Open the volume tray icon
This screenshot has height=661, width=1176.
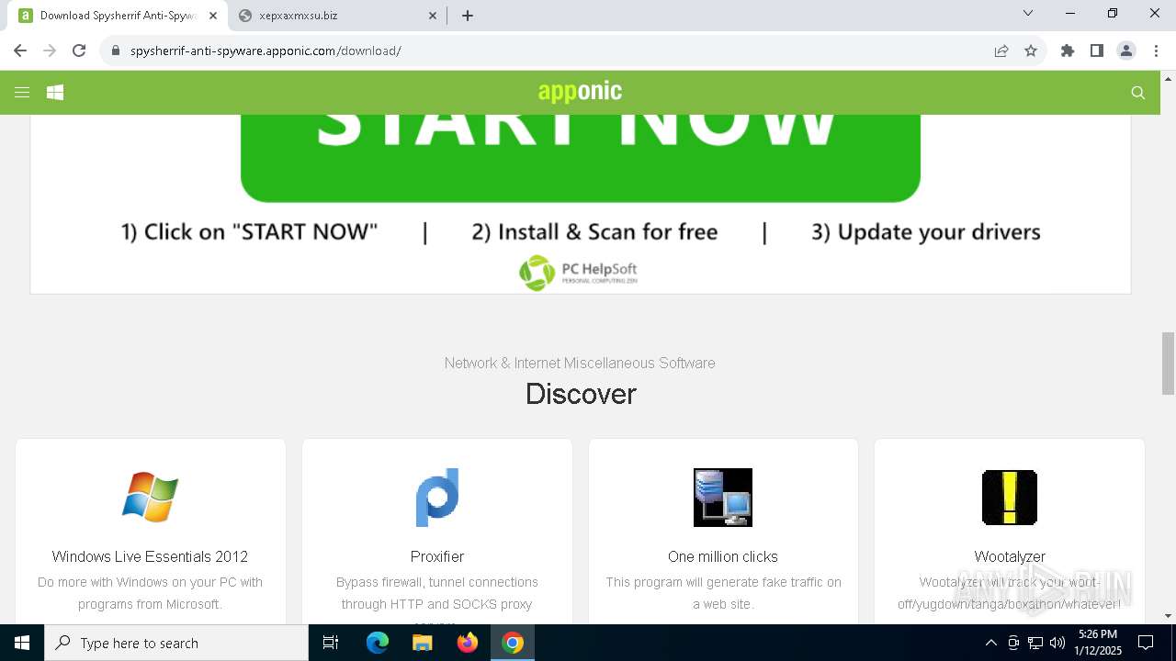1057,643
